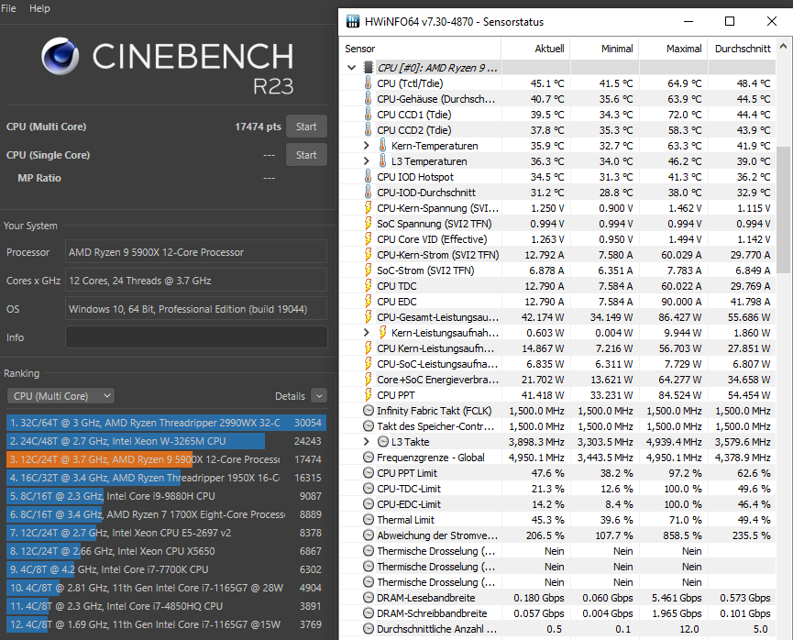This screenshot has width=793, height=640.
Task: Expand the Kern-Temperaturen subtree
Action: 367,146
